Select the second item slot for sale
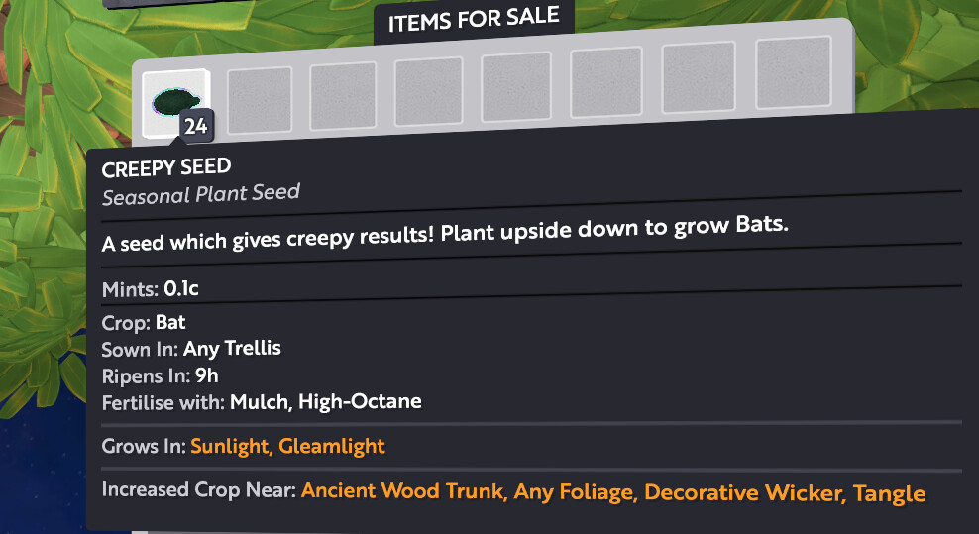The height and width of the screenshot is (534, 979). (259, 100)
